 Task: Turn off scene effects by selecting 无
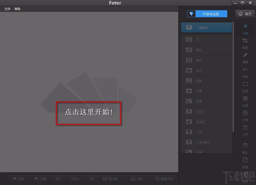(206, 39)
